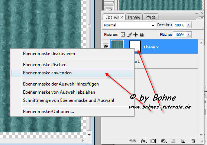This screenshot has height=145, width=207.
Task: Open the layer style fx icon
Action: click(143, 141)
